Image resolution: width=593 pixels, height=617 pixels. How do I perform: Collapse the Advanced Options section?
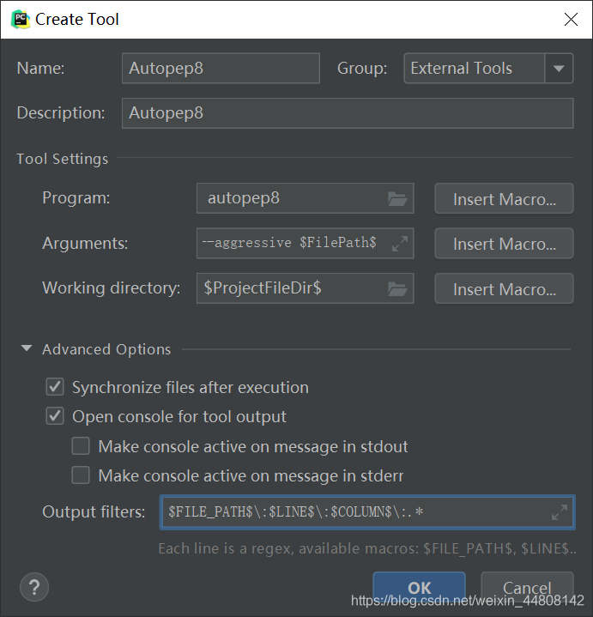(x=27, y=348)
